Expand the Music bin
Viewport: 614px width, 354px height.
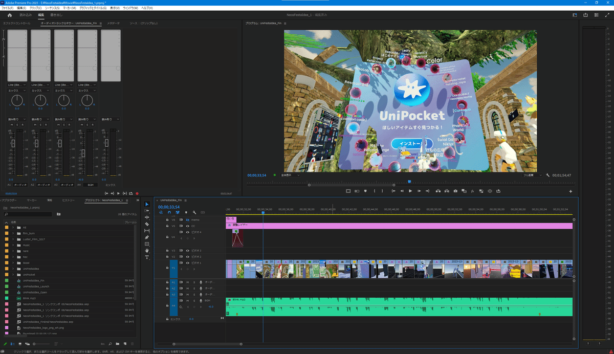(13, 245)
